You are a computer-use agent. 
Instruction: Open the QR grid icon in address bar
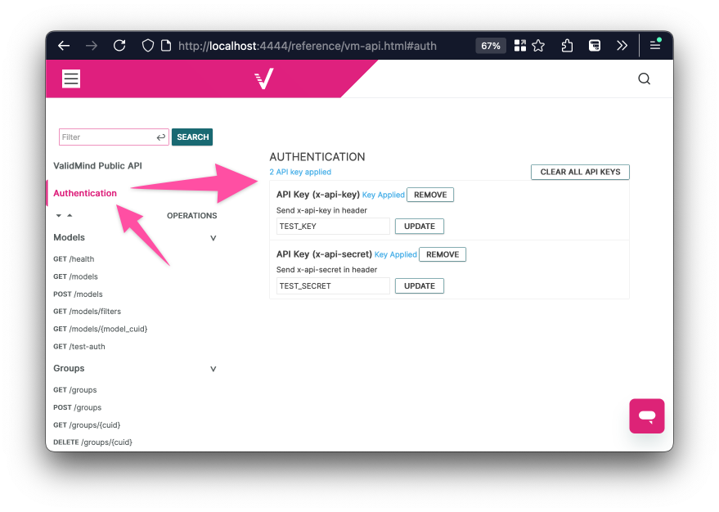(520, 45)
